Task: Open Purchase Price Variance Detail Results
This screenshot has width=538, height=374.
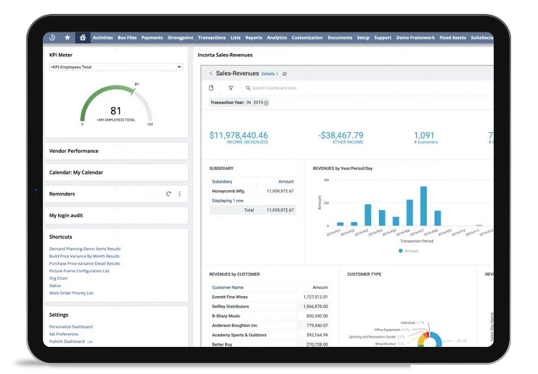Action: point(84,264)
